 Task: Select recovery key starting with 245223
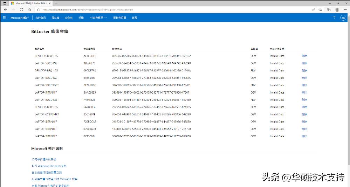click(151, 122)
